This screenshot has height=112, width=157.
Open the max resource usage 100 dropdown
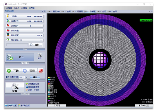pos(22,77)
